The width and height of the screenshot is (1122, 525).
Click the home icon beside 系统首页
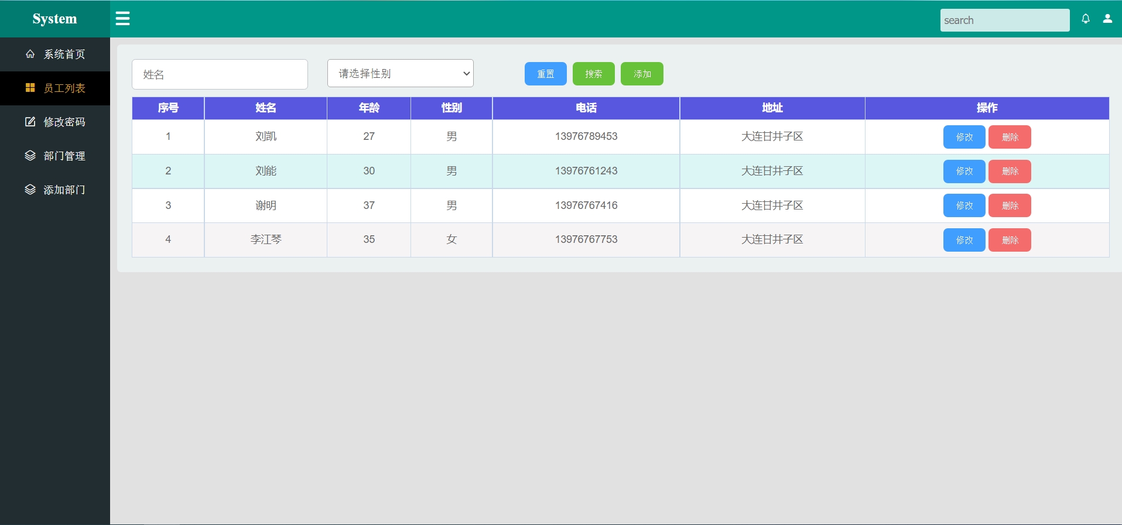(x=30, y=54)
